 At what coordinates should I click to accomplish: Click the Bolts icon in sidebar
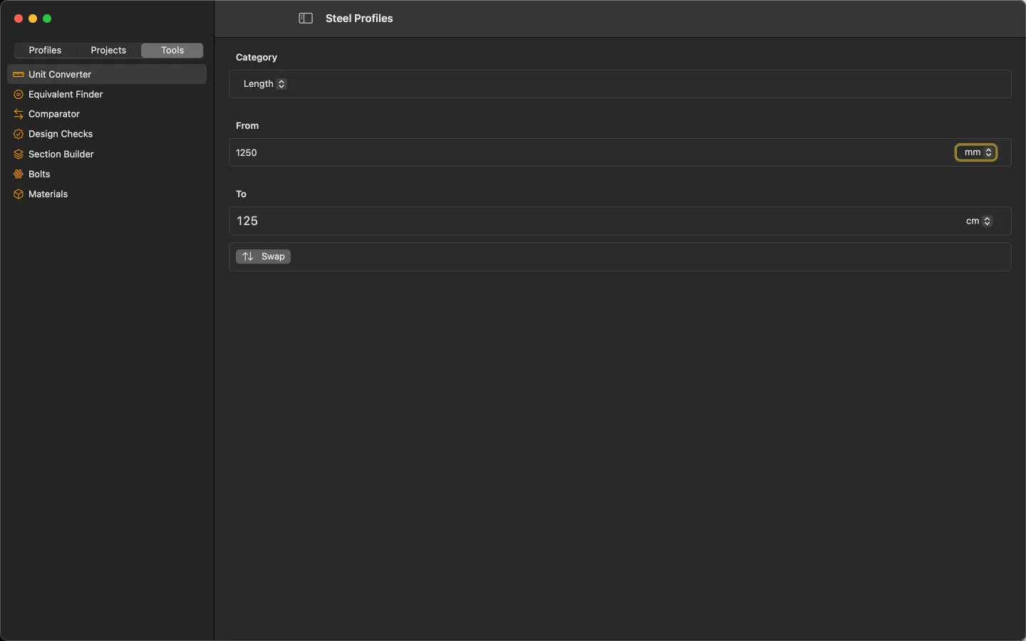point(19,174)
